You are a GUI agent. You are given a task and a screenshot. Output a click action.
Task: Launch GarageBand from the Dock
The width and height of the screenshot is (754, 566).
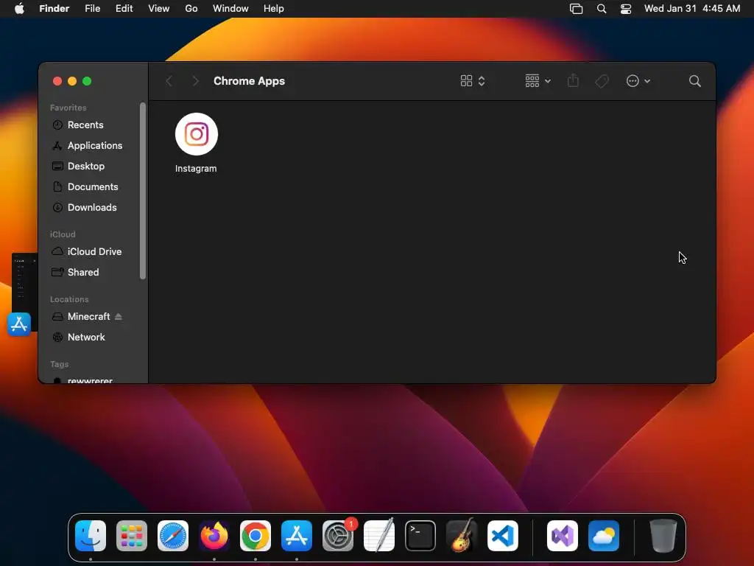pyautogui.click(x=462, y=536)
